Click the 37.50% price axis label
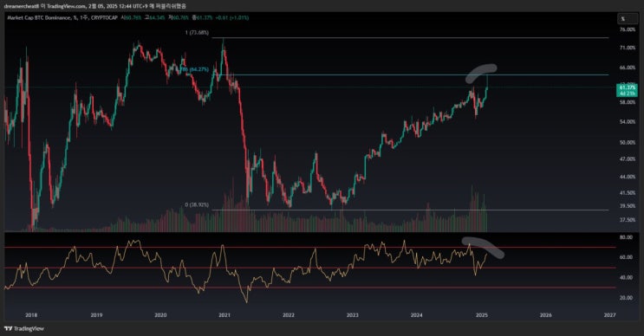The image size is (644, 336). 628,220
